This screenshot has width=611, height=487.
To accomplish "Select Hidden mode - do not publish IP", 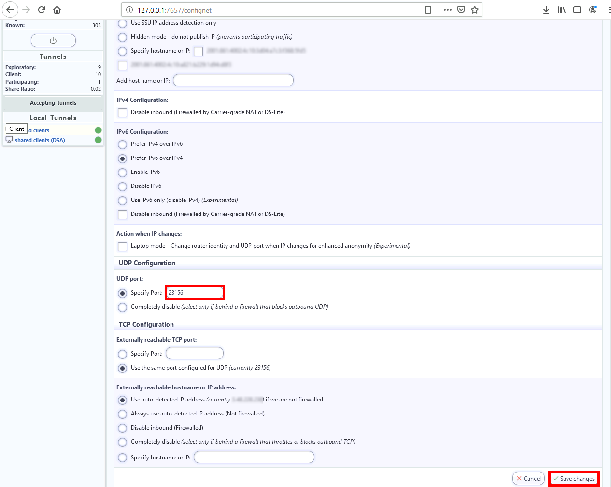I will [x=123, y=37].
